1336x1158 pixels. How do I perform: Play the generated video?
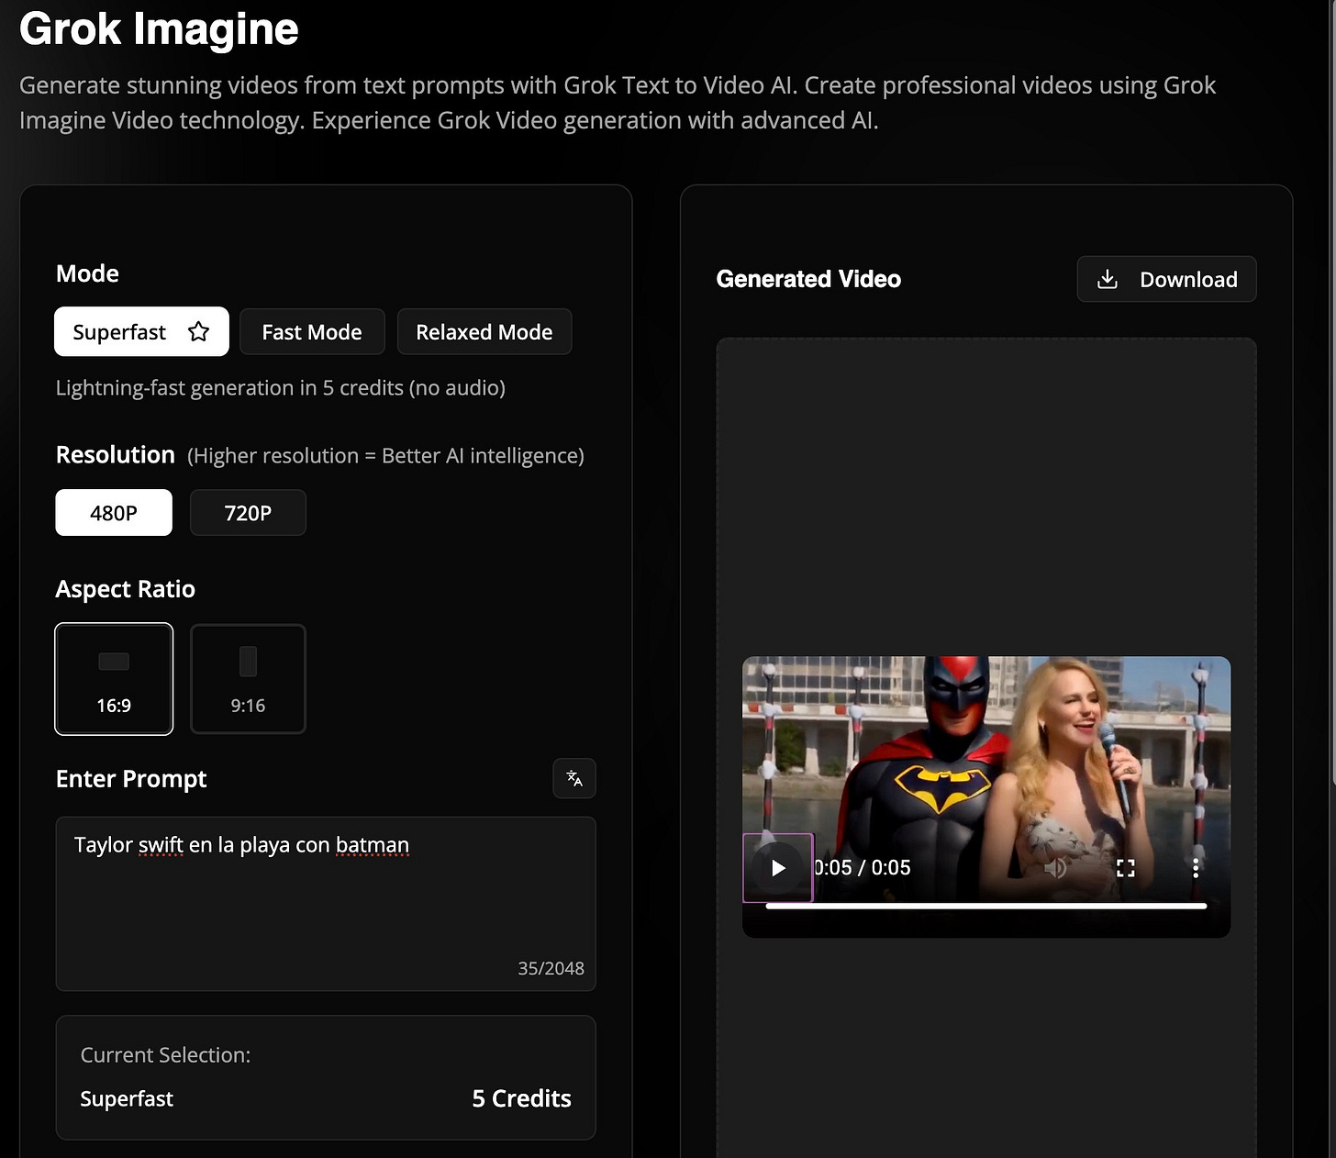(778, 868)
